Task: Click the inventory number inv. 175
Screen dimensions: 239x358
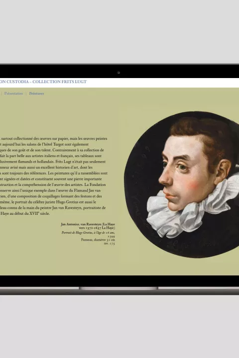Action: (x=110, y=244)
